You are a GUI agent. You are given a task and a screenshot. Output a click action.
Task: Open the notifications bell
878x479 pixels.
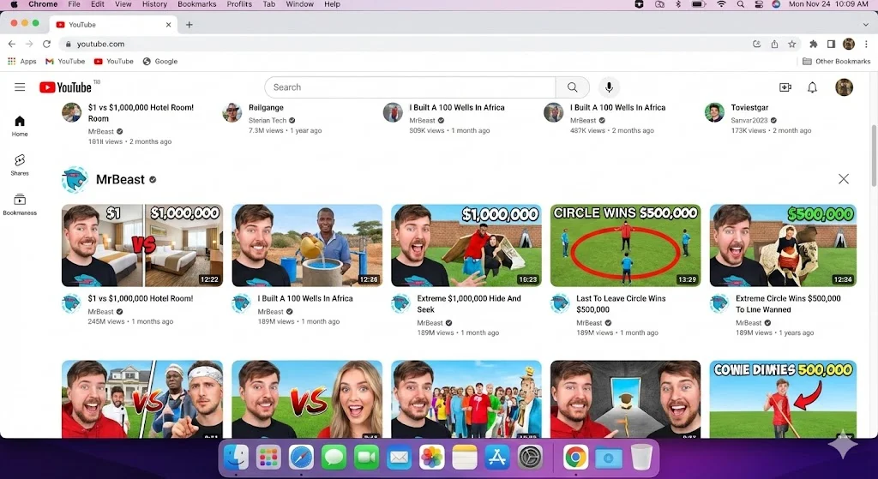pyautogui.click(x=813, y=87)
